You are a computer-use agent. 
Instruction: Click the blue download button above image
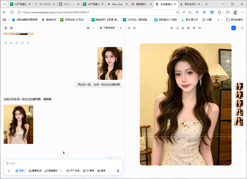click(234, 28)
